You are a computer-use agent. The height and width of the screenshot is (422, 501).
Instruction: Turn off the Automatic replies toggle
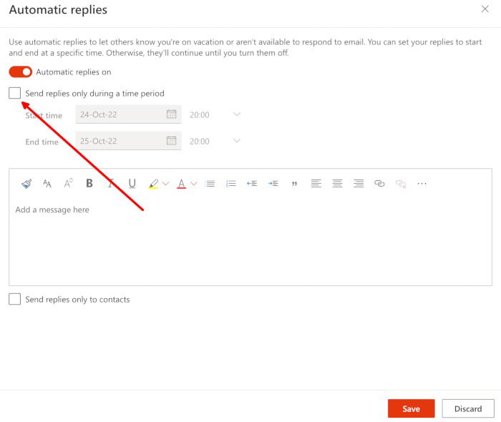pyautogui.click(x=21, y=72)
